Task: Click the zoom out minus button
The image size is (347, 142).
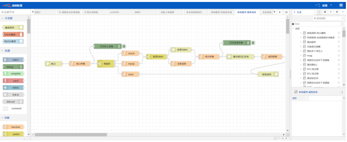Action: 280,138
